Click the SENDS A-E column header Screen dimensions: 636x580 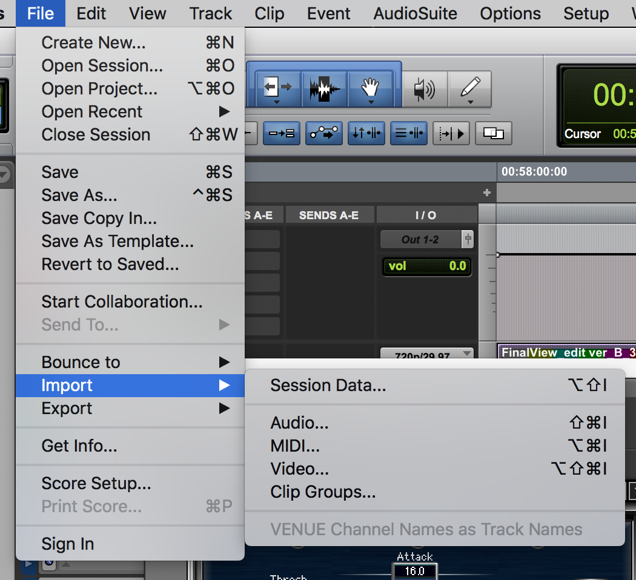point(329,215)
